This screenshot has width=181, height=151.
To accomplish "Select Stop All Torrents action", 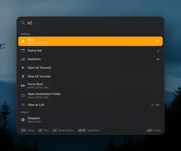I will pos(90,76).
